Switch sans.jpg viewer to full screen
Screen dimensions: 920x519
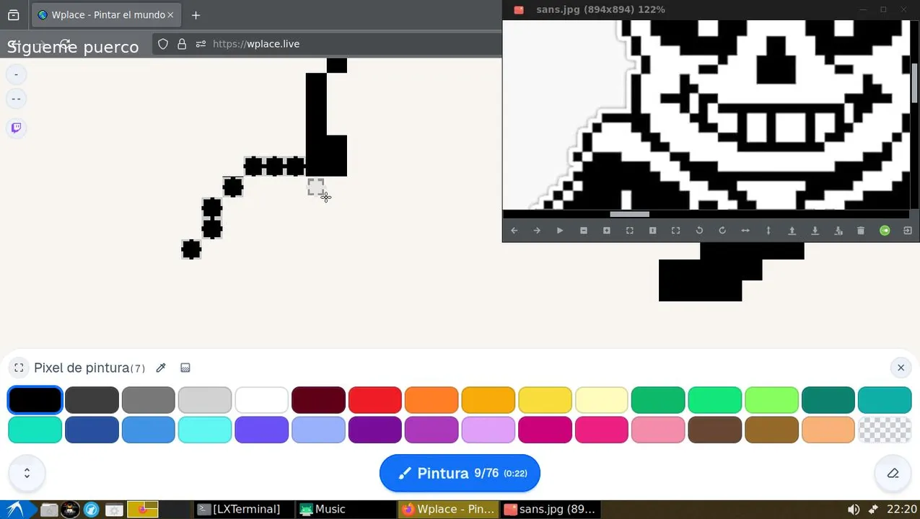[676, 231]
